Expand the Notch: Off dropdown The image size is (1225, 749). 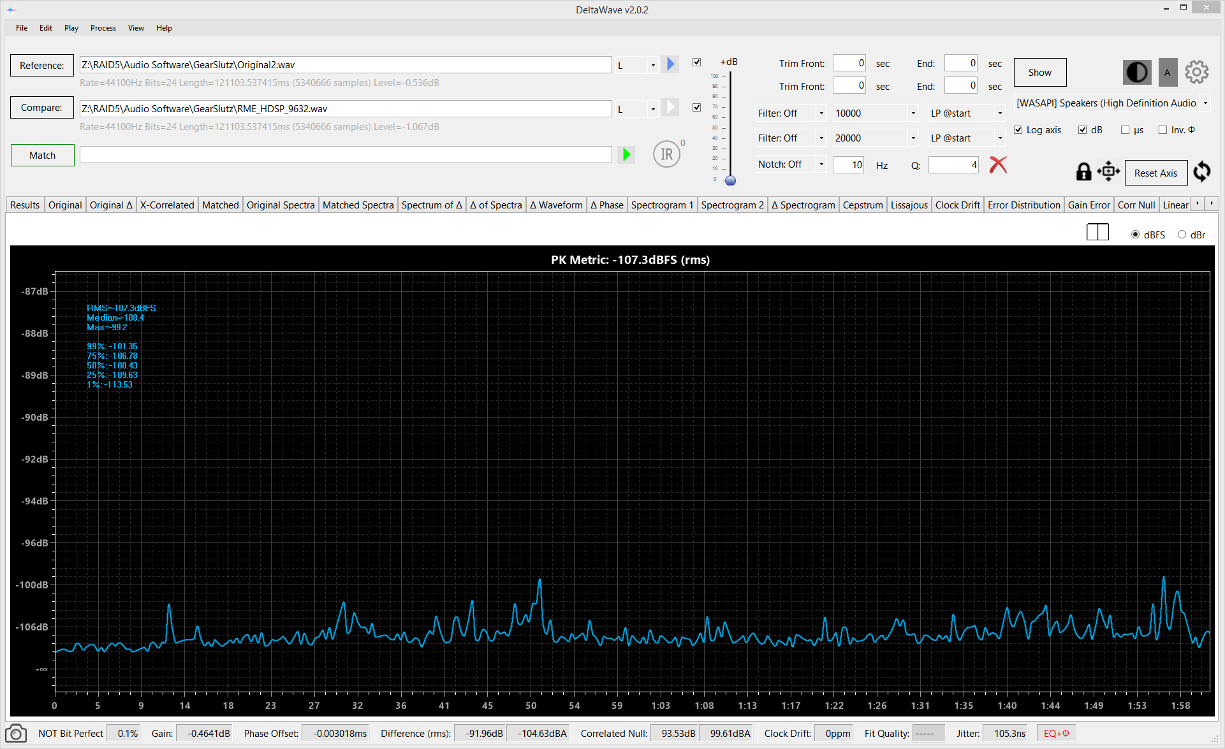tap(791, 164)
